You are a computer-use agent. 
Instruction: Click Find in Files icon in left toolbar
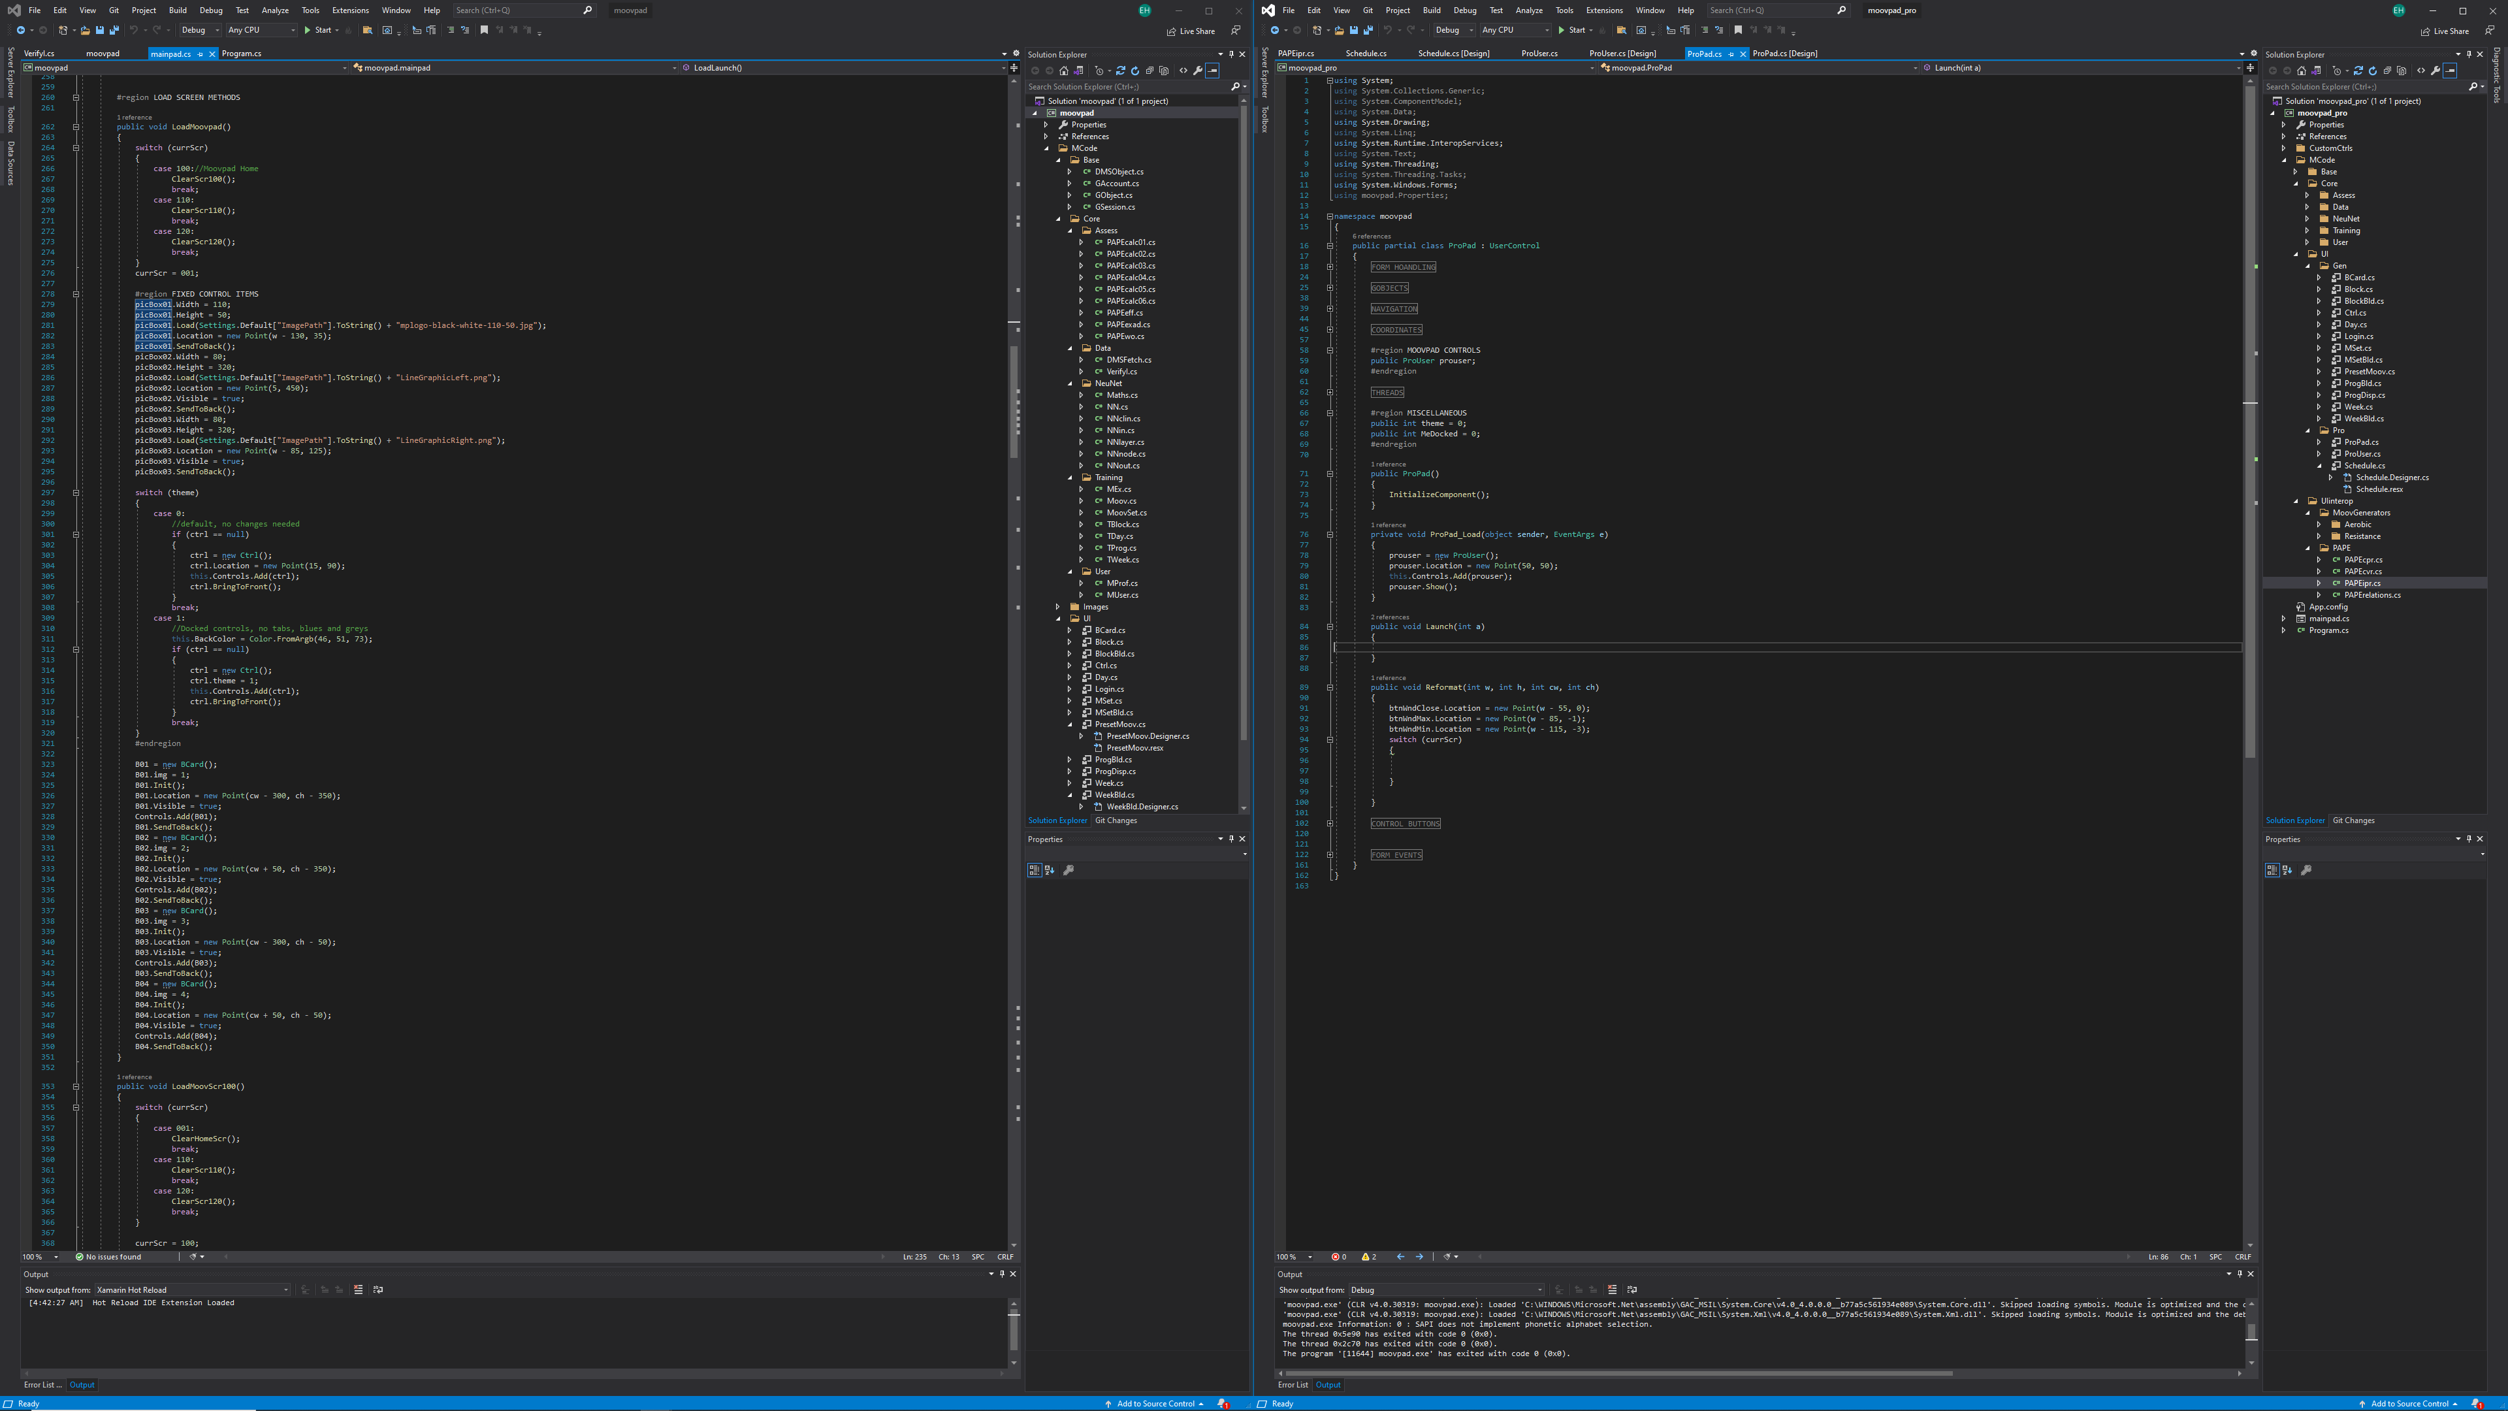coord(367,30)
